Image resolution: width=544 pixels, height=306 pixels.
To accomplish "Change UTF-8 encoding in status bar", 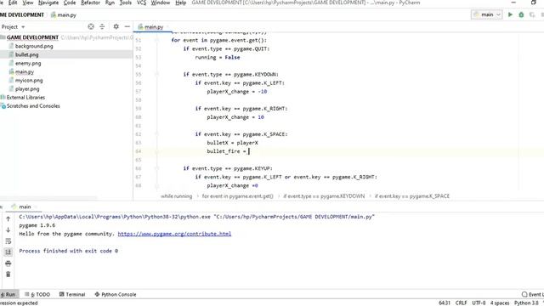I will click(479, 303).
